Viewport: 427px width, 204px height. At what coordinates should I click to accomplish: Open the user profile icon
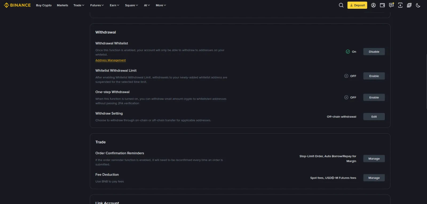[x=373, y=5]
